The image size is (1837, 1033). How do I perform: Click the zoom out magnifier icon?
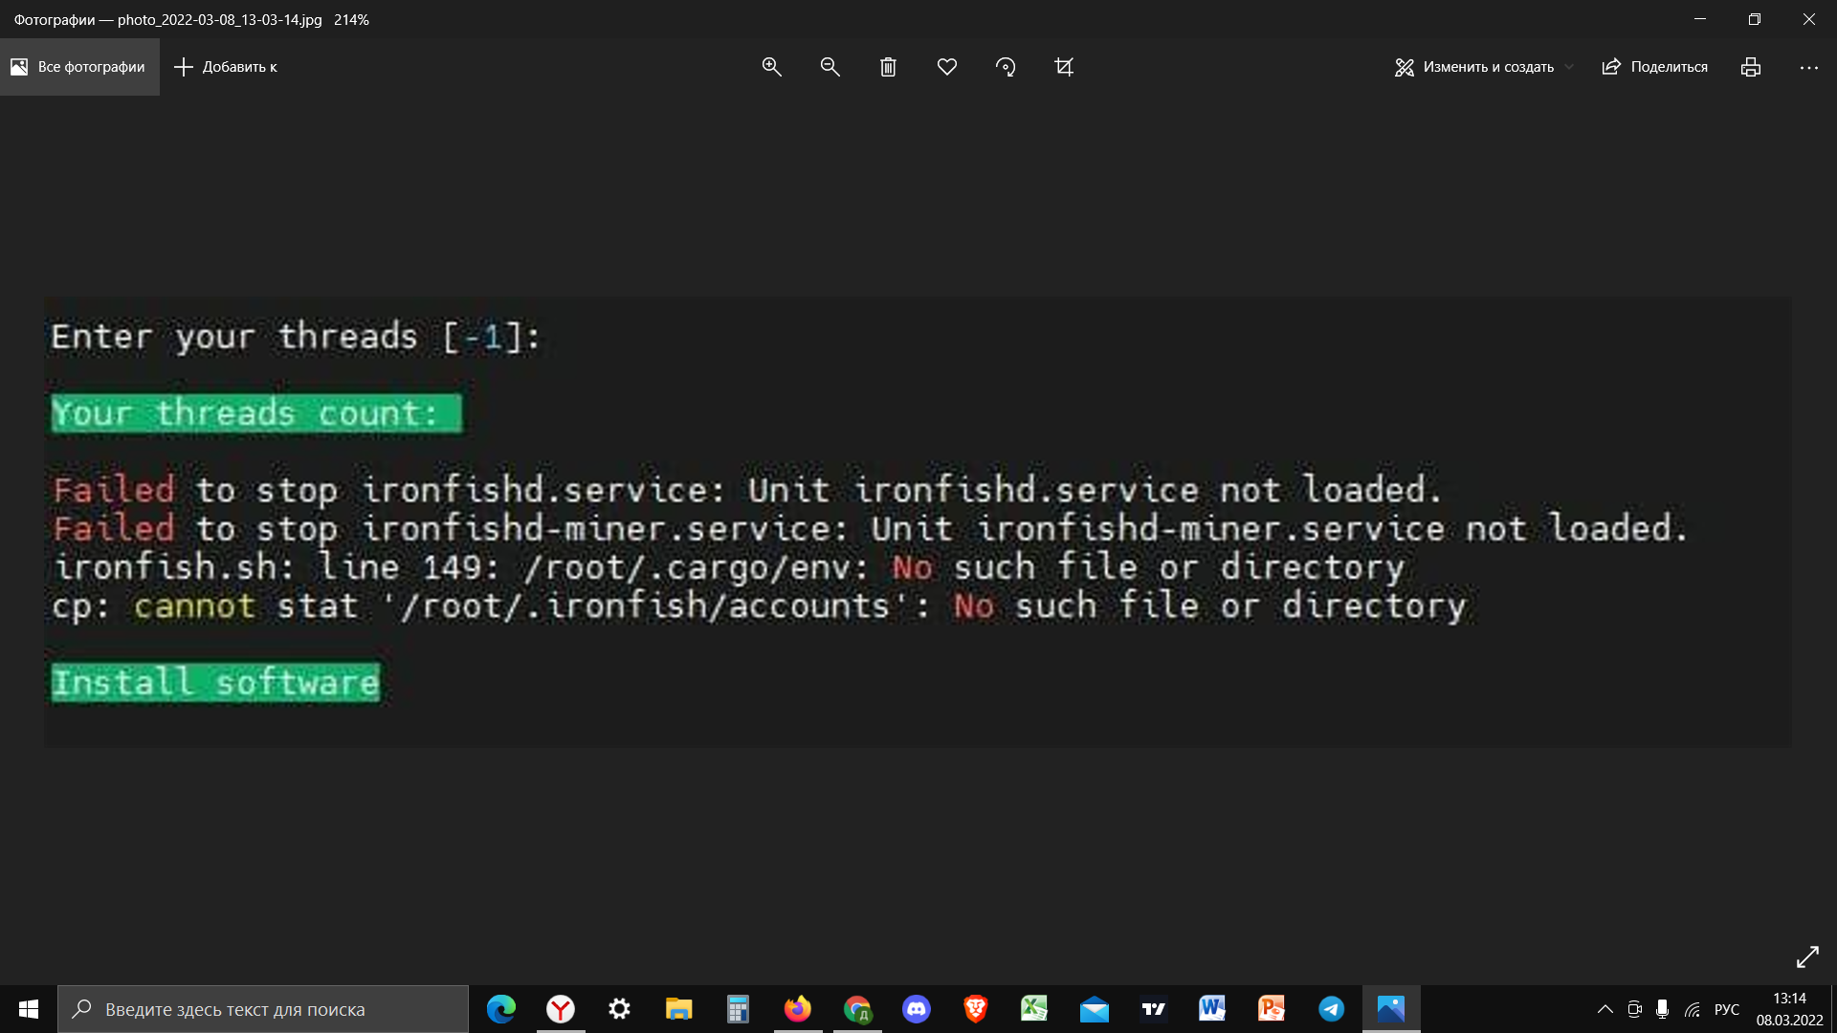click(830, 67)
